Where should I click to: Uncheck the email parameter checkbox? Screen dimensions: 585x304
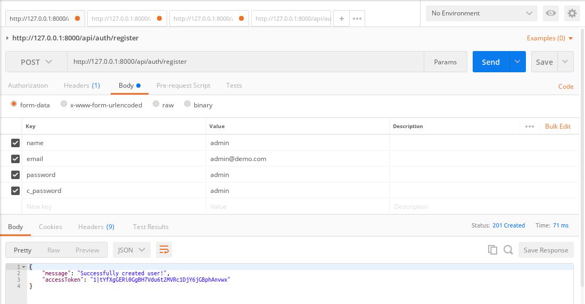tap(15, 158)
